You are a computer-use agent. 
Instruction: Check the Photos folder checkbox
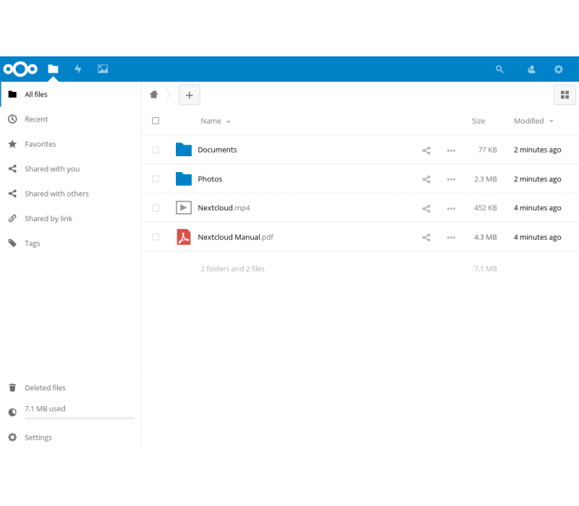pos(156,179)
